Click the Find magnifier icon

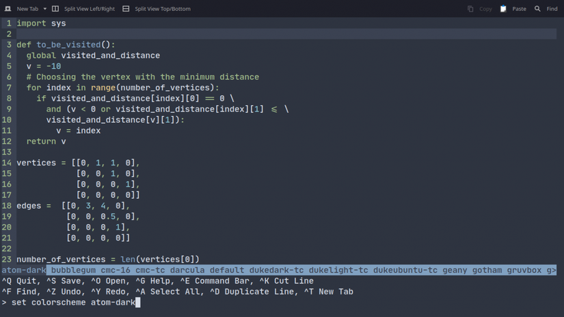tap(537, 9)
